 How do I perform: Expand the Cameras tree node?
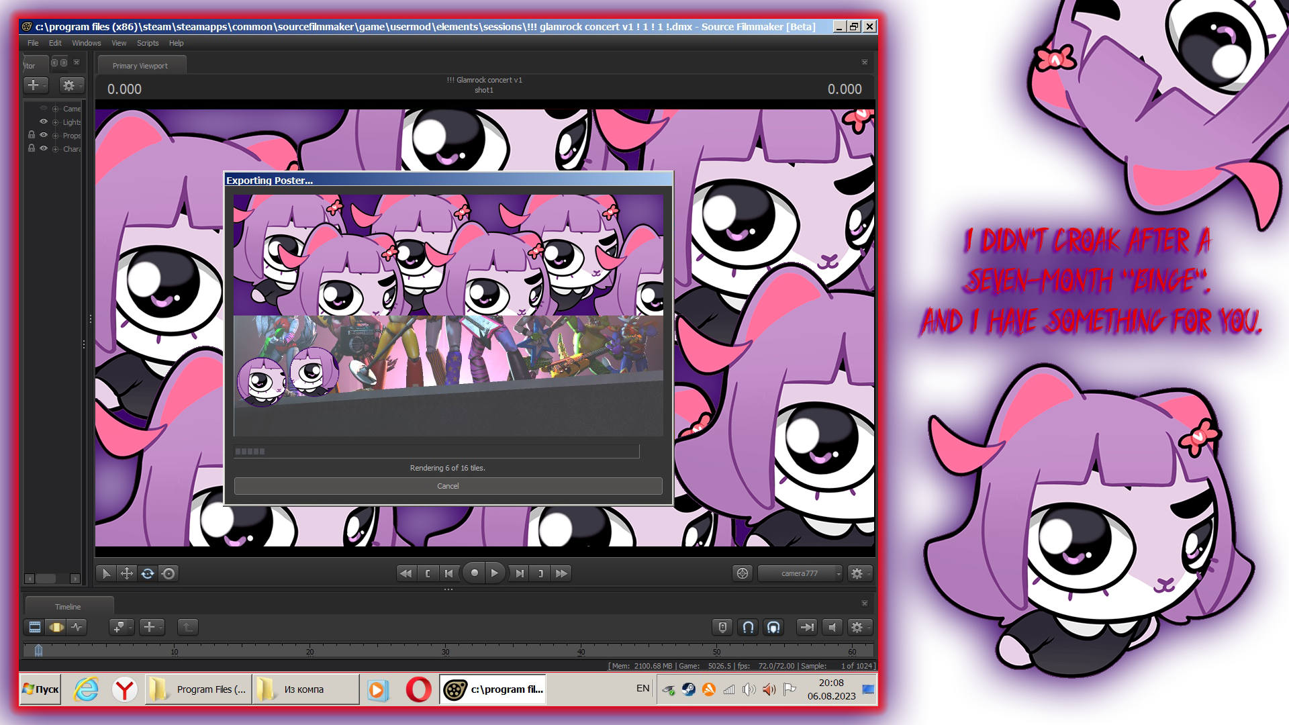[x=56, y=109]
